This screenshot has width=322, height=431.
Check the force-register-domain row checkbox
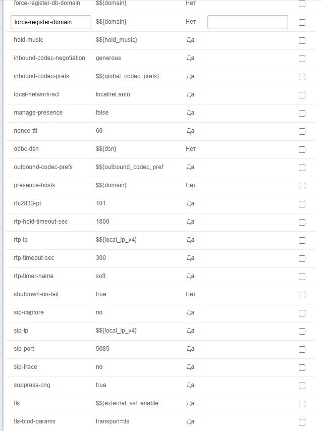302,22
